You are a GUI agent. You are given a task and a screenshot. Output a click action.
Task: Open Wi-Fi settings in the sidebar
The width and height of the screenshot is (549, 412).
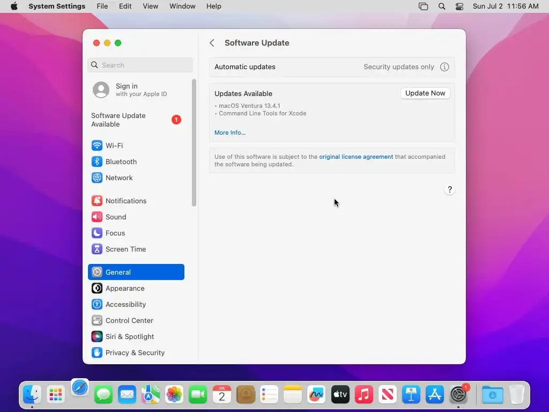click(136, 145)
